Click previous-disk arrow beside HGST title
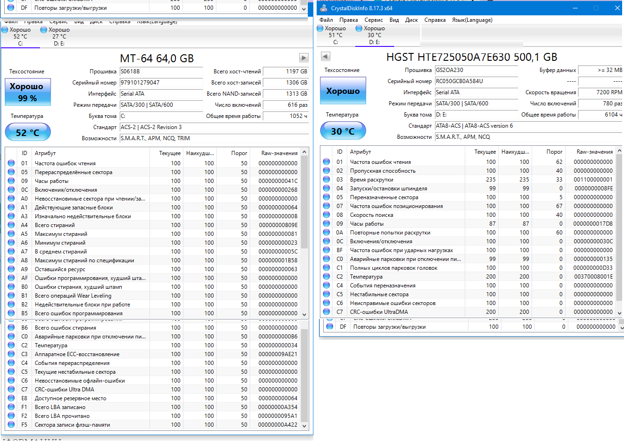The image size is (624, 442). pos(325,56)
